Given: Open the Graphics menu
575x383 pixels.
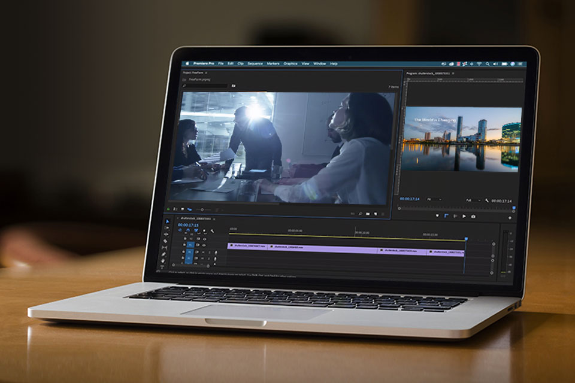Looking at the screenshot, I should 290,63.
